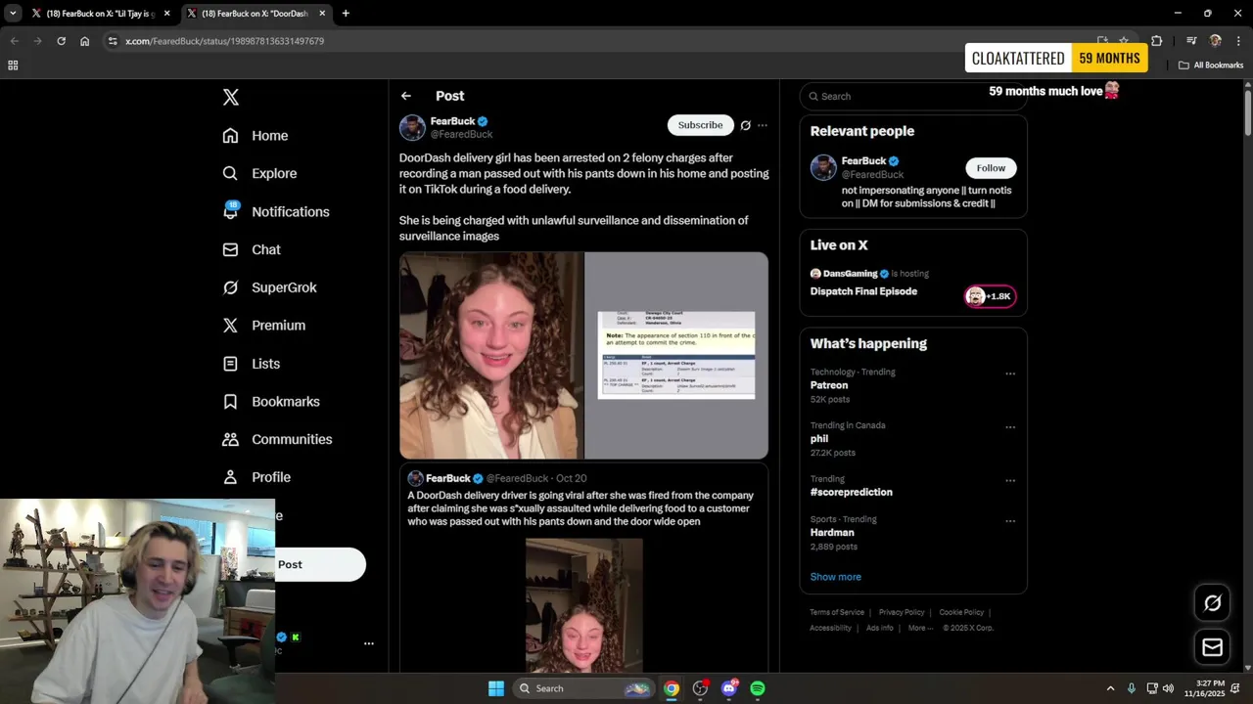Open Windows Start menu
Screen dimensions: 1253x704
pyautogui.click(x=496, y=688)
